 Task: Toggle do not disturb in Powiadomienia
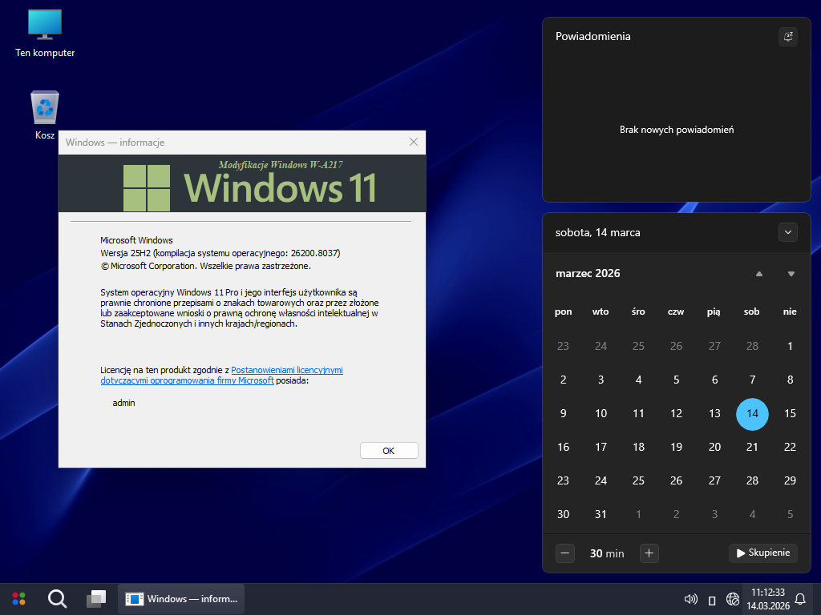click(788, 37)
